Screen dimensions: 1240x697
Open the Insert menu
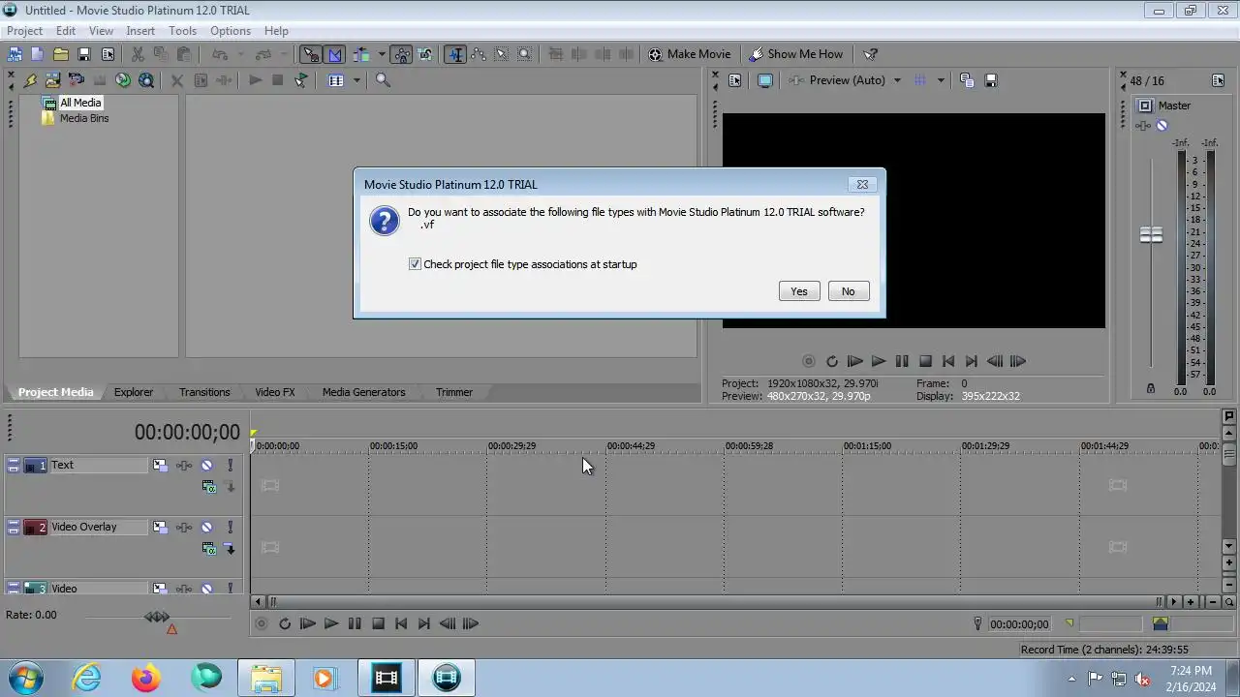click(140, 31)
